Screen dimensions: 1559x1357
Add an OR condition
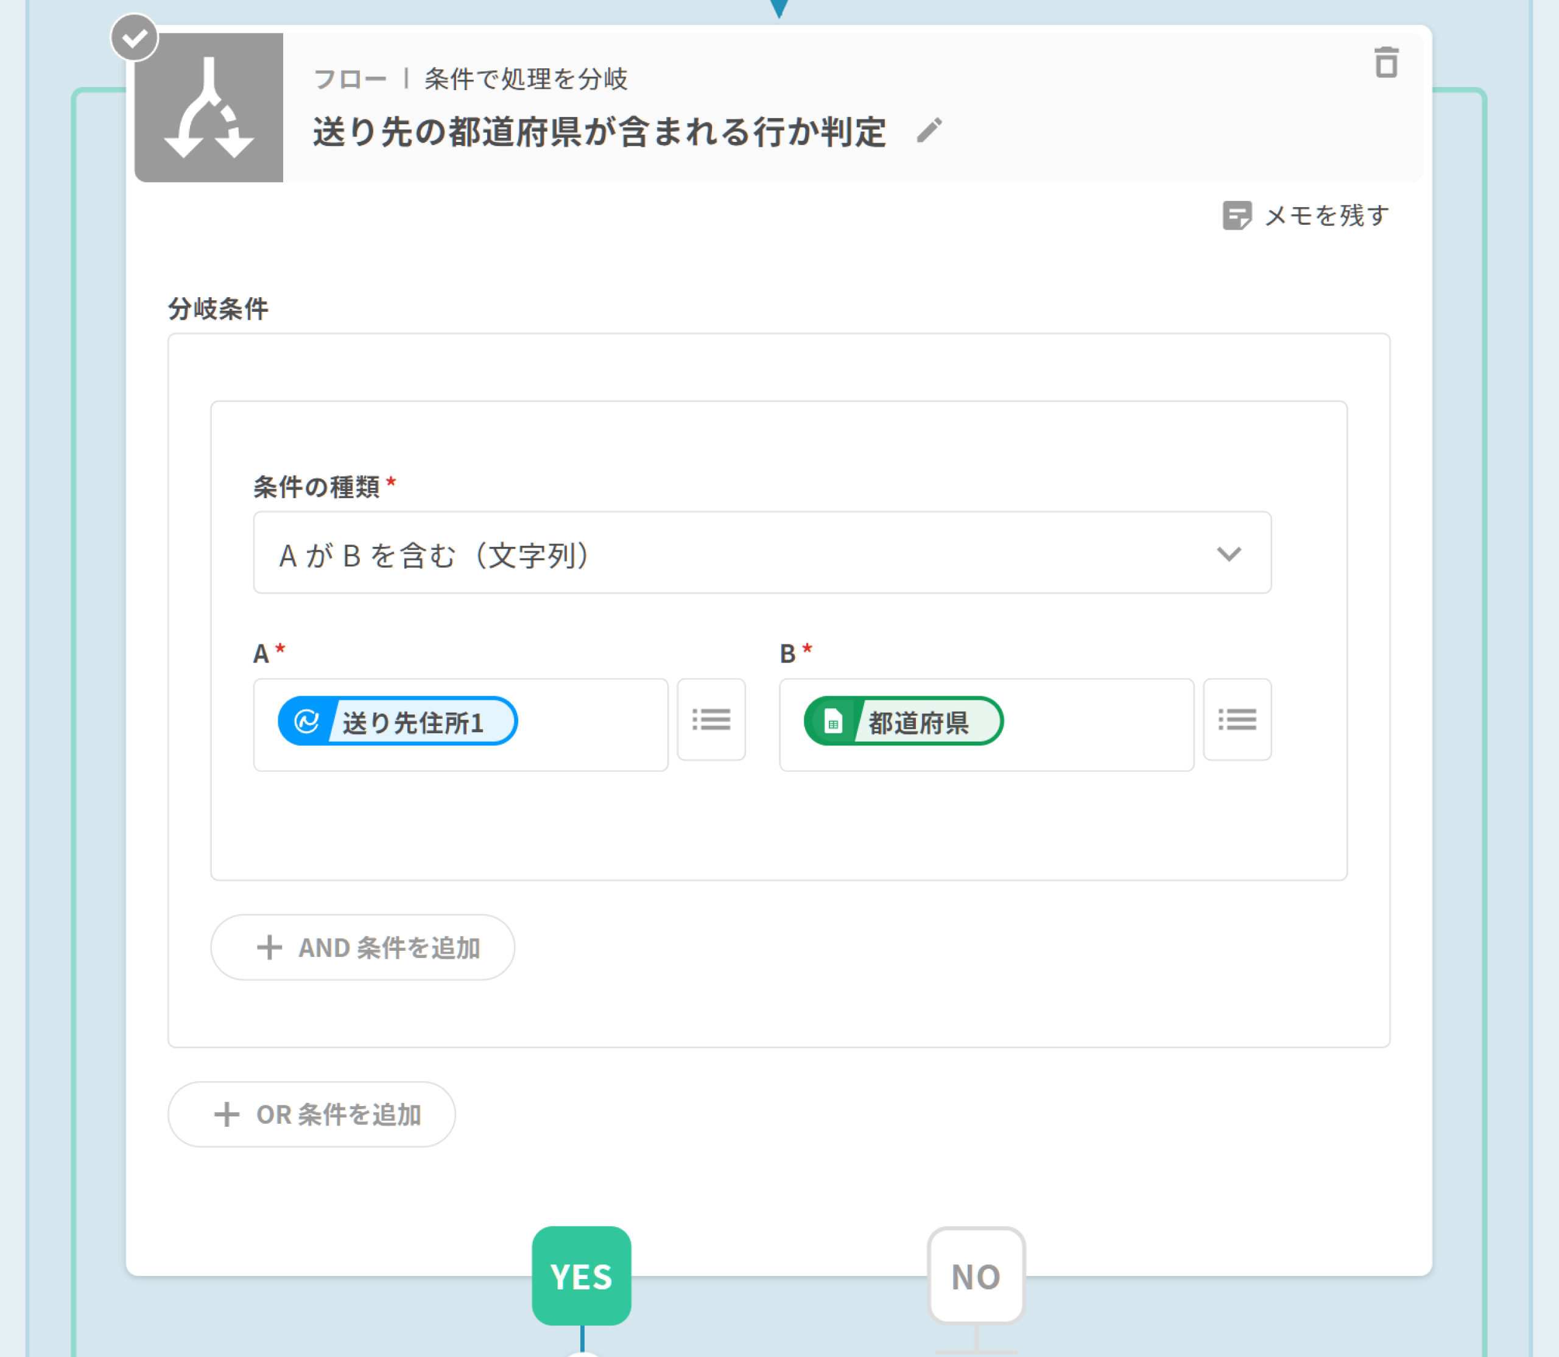(x=311, y=1114)
